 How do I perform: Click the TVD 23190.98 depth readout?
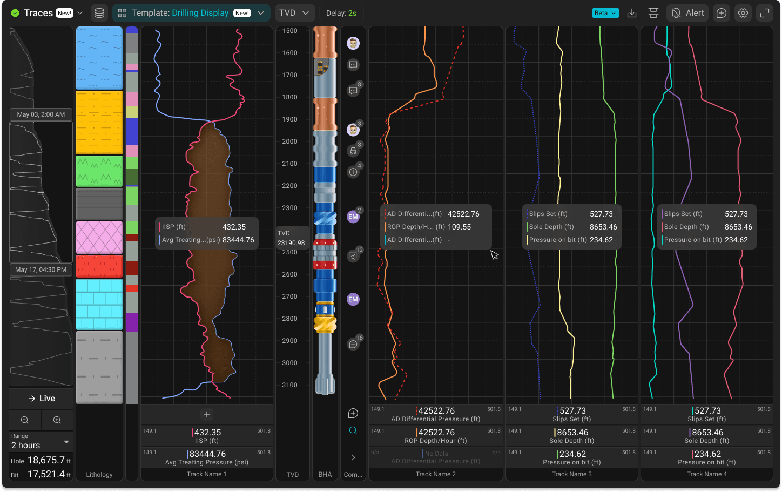pyautogui.click(x=292, y=238)
